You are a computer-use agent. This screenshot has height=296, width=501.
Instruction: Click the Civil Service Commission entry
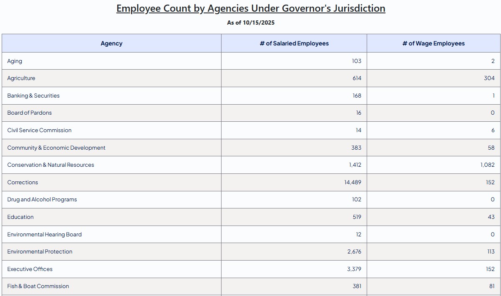39,130
